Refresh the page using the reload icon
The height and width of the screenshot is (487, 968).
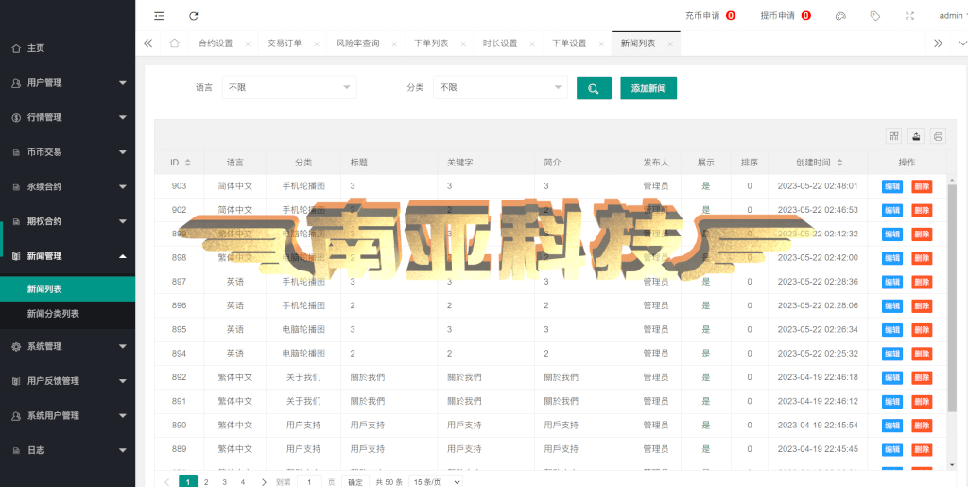[x=194, y=16]
